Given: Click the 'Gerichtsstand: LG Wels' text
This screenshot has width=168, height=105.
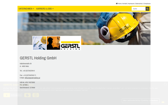Looking at the screenshot, I should coord(27,88).
